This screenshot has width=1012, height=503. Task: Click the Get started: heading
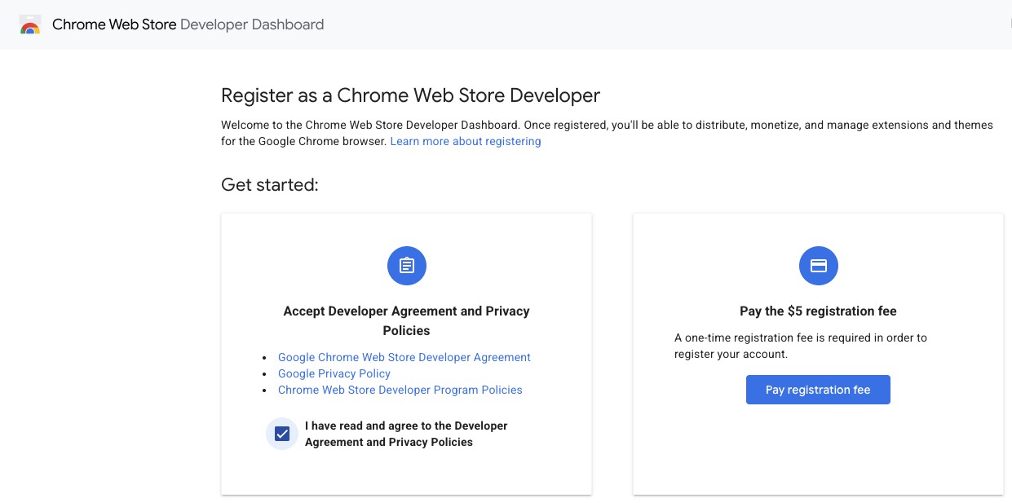coord(270,185)
